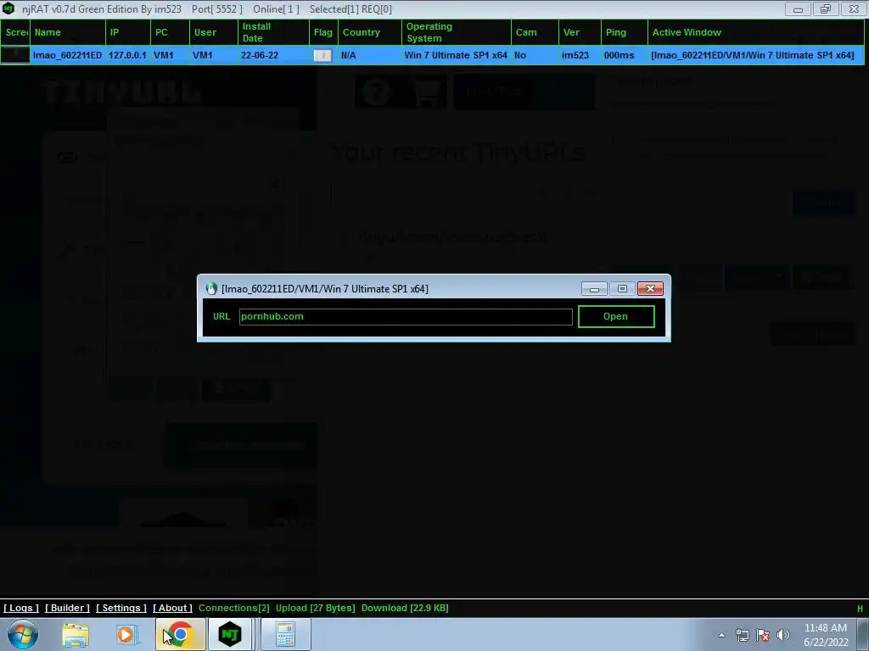Image resolution: width=869 pixels, height=651 pixels.
Task: Open the Windows Start menu
Action: (23, 634)
